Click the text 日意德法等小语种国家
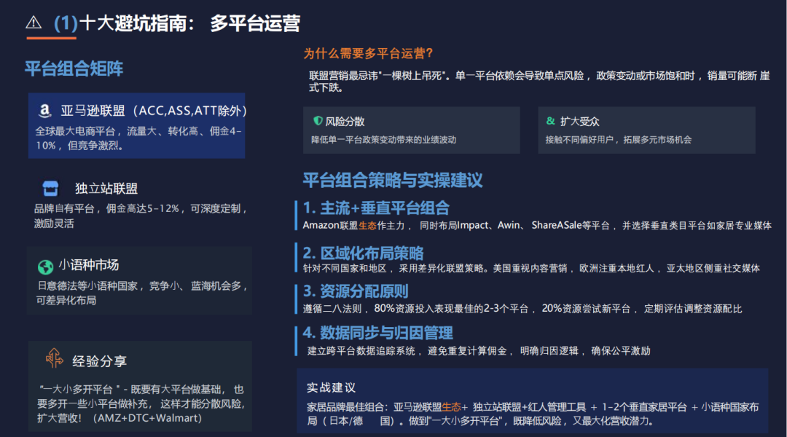The image size is (787, 437). click(87, 286)
